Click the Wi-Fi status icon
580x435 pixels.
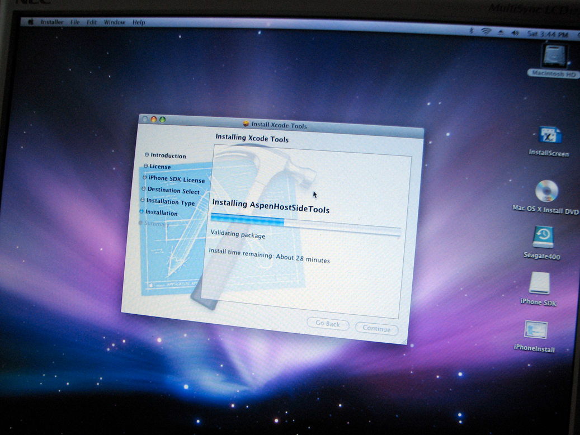click(486, 31)
